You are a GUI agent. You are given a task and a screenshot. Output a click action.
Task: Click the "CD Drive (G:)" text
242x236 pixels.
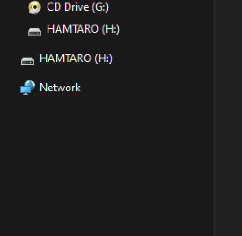tap(78, 7)
